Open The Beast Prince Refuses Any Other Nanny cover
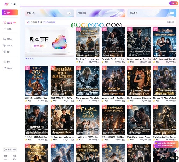Image resolution: width=179 pixels, height=162 pixels. [88, 42]
